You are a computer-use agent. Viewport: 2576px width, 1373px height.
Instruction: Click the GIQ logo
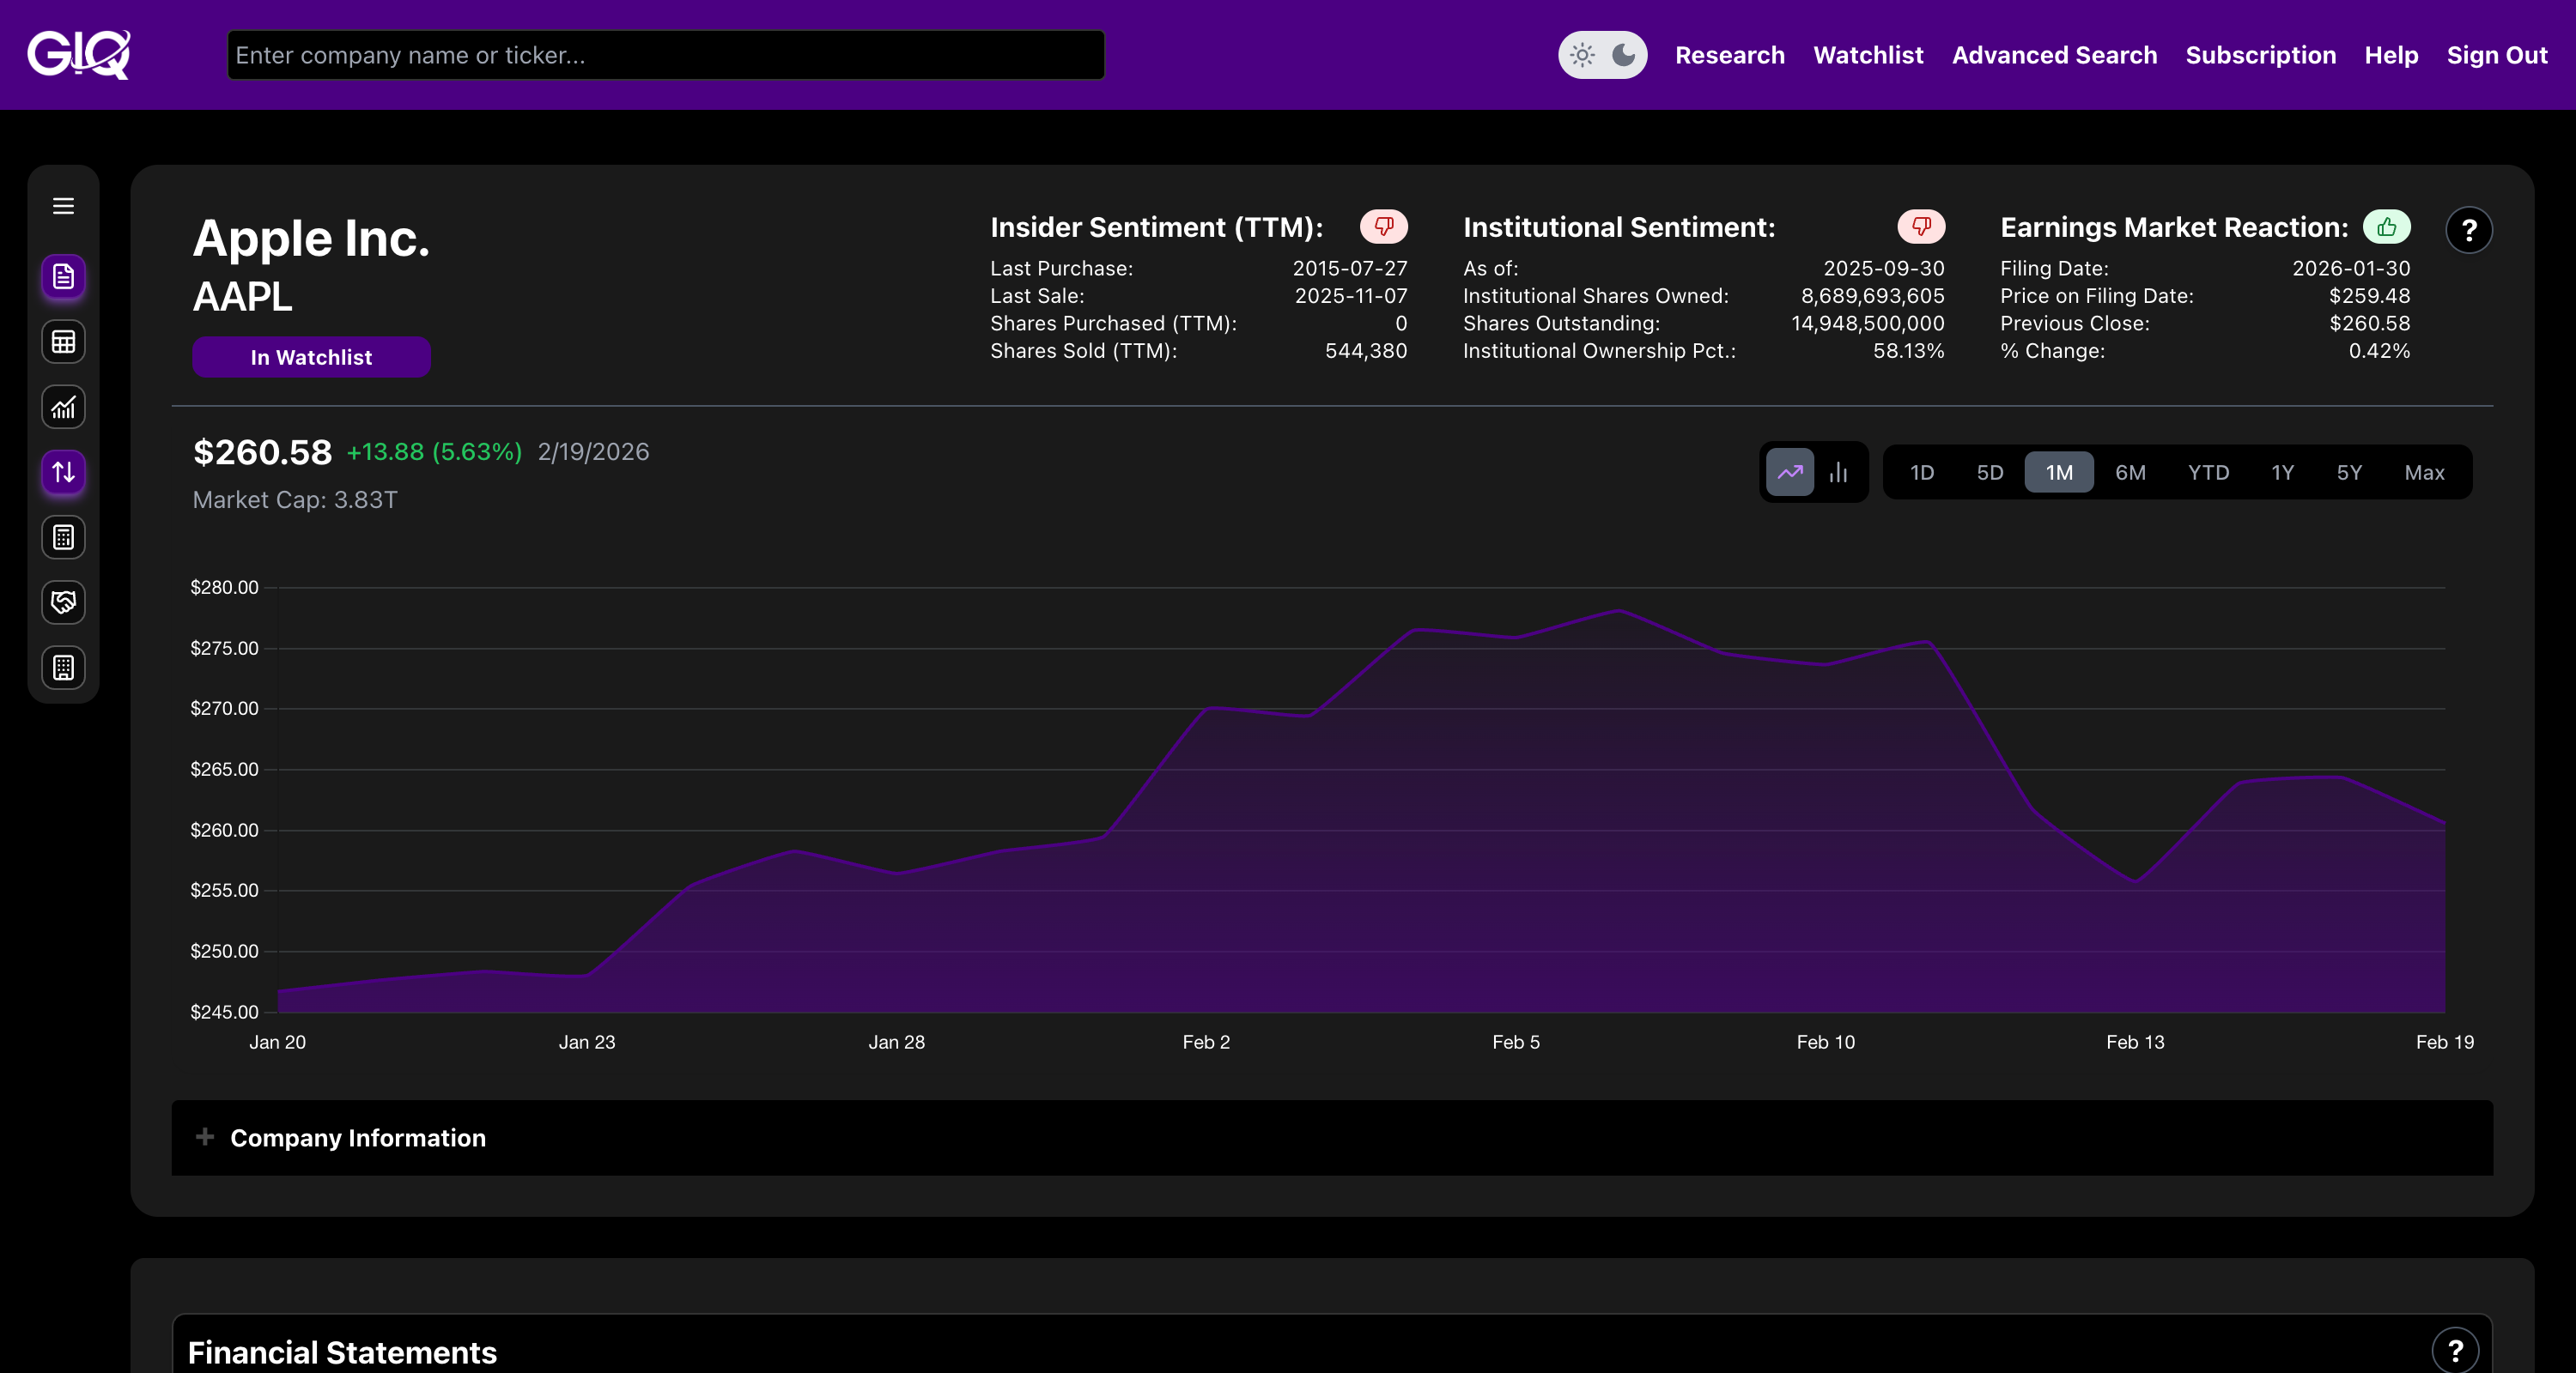point(79,54)
